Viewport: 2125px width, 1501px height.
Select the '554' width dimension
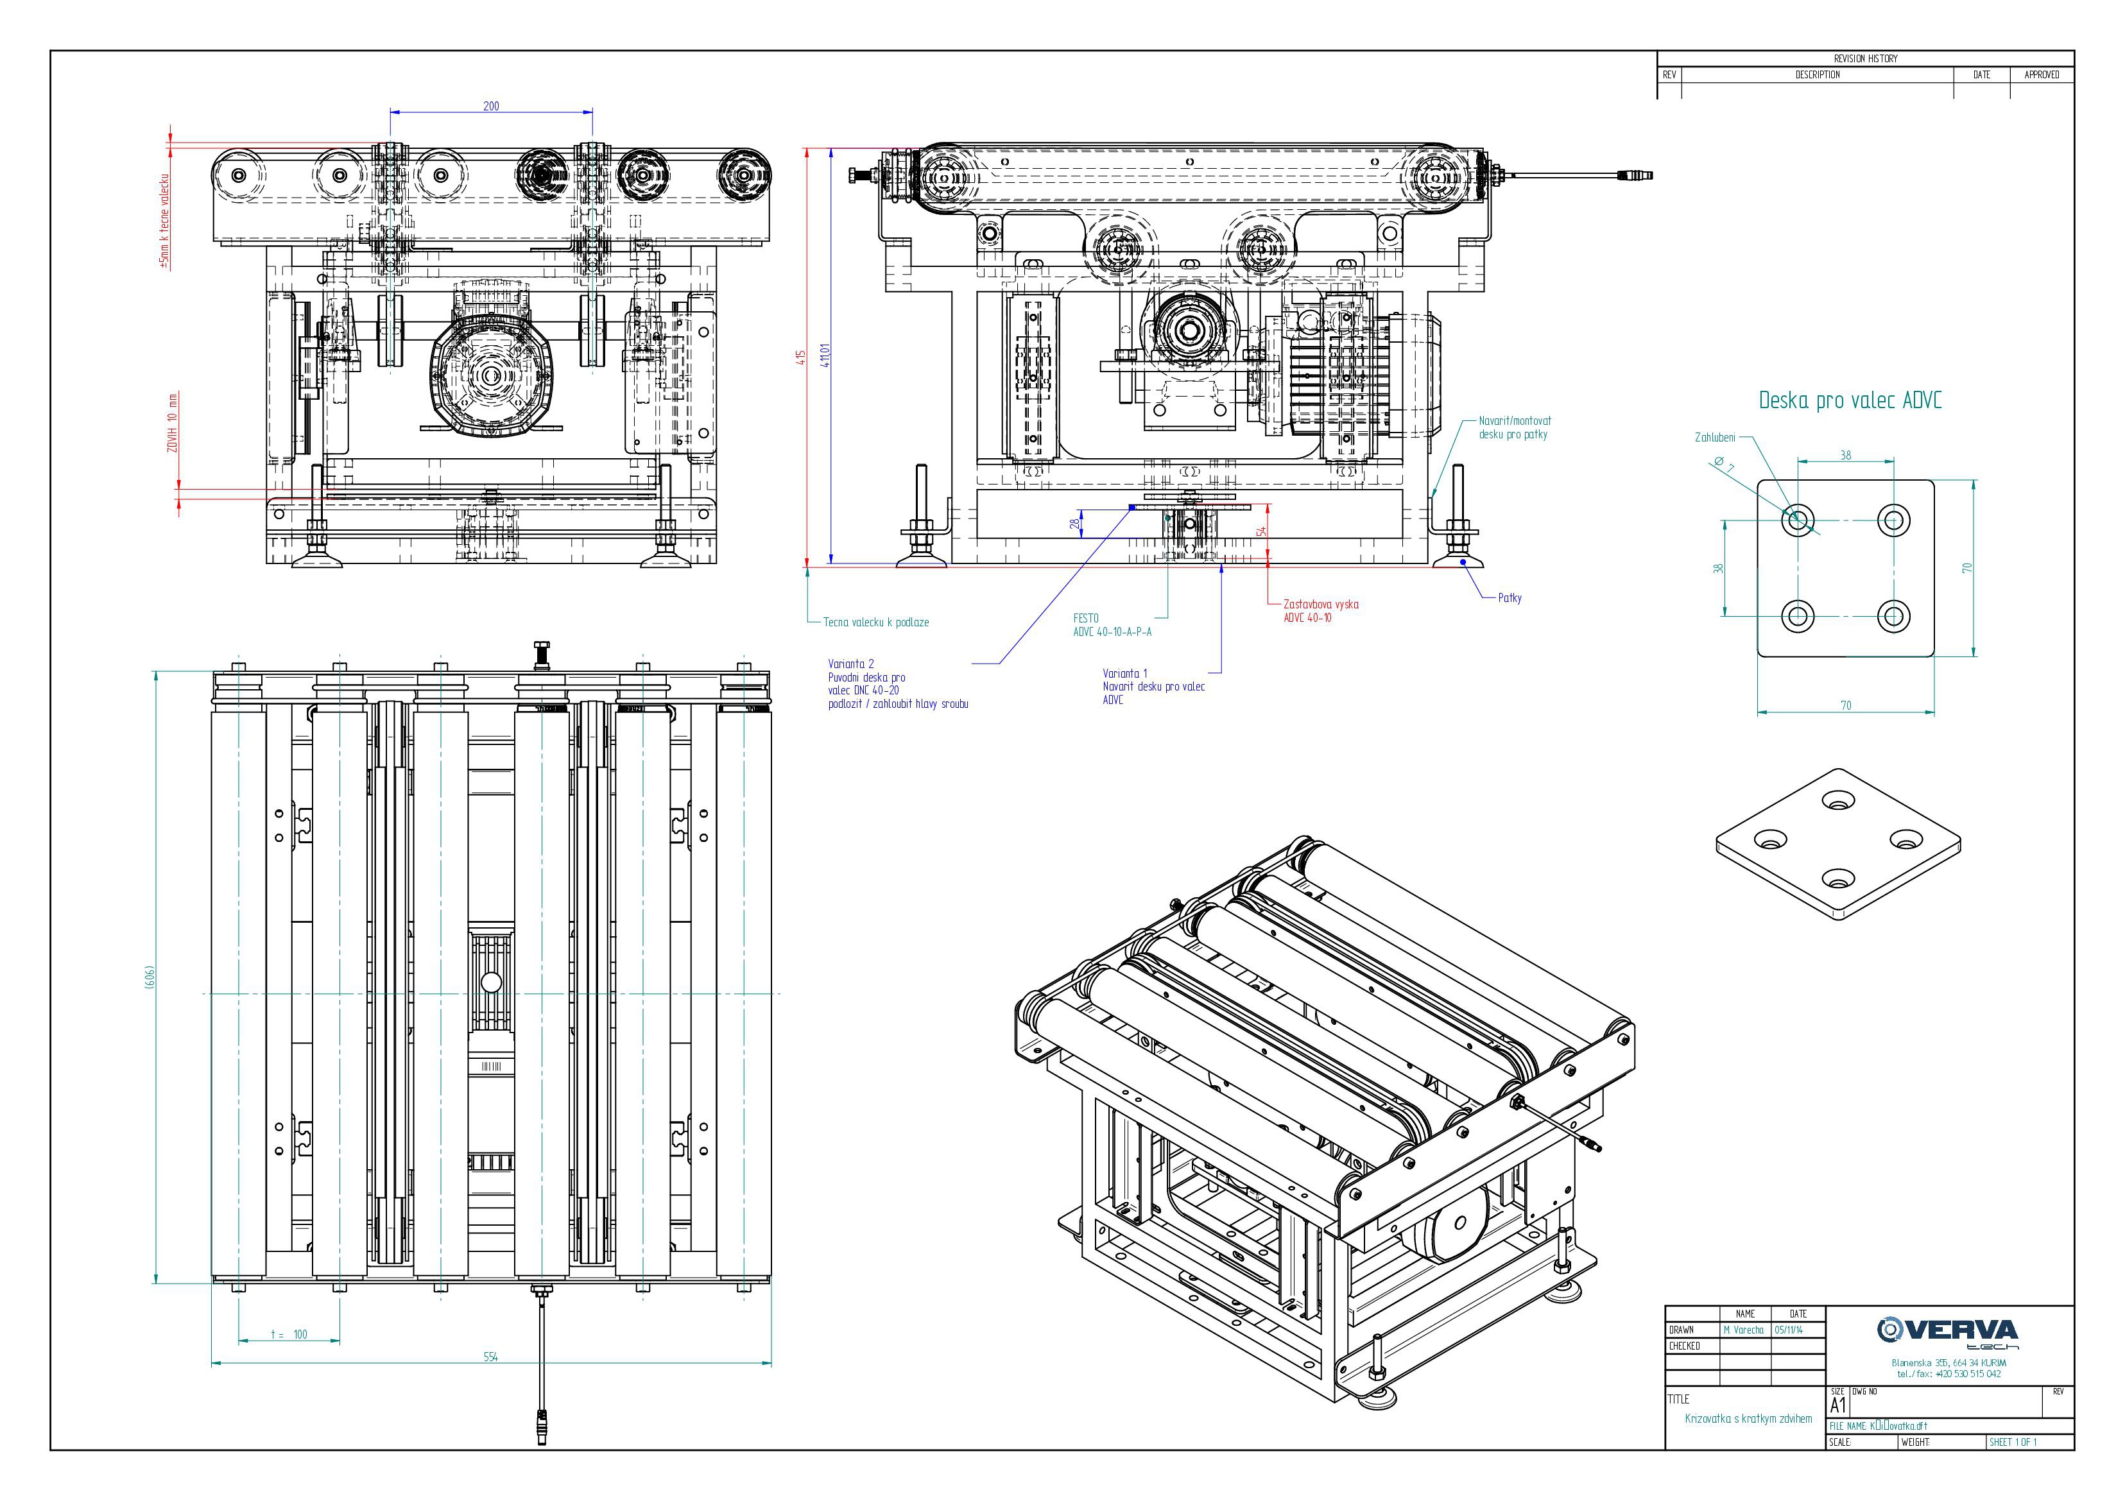click(x=490, y=1357)
